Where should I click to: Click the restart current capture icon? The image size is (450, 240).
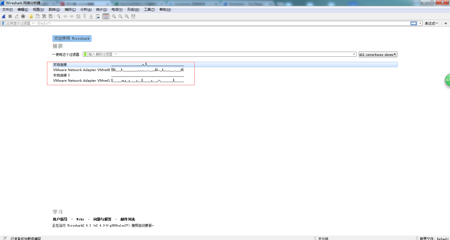click(x=17, y=16)
